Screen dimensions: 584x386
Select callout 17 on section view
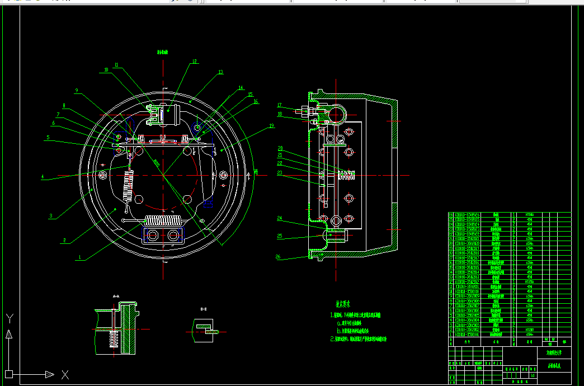[280, 105]
